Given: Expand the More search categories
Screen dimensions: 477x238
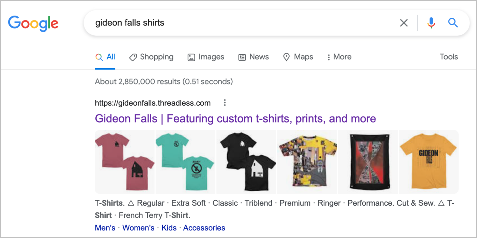Looking at the screenshot, I should pos(339,57).
